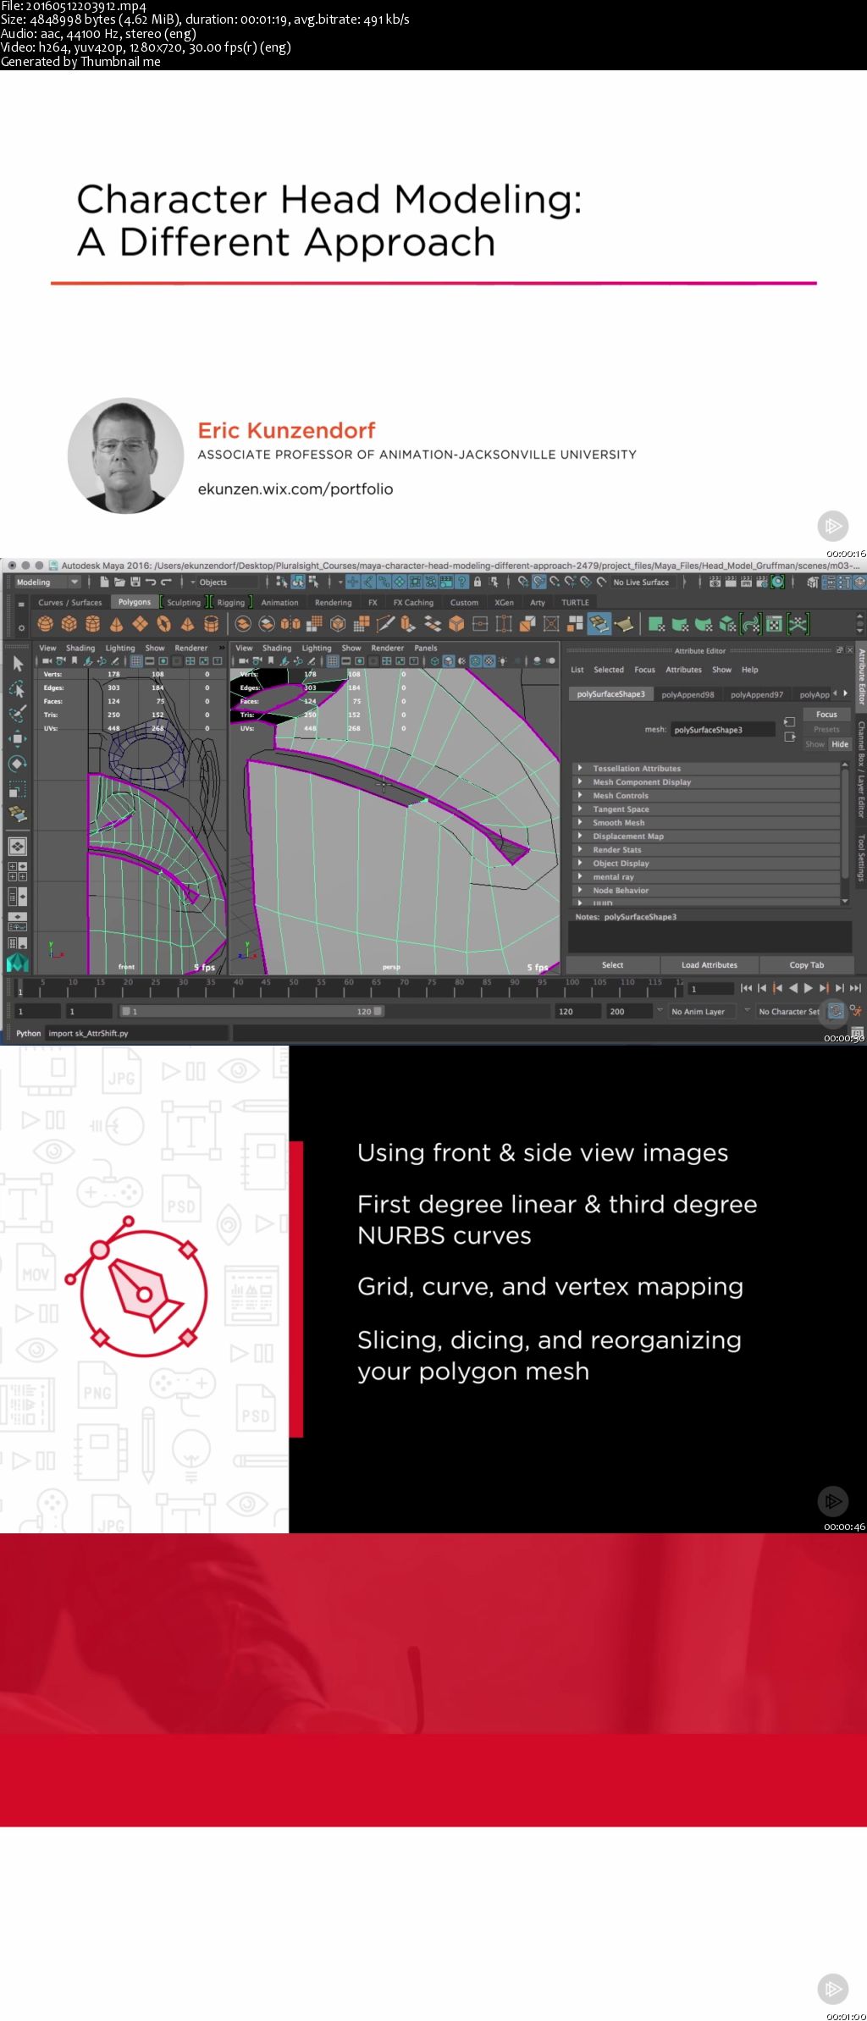The width and height of the screenshot is (867, 2021).
Task: Open the Modeling menu set dropdown
Action: coord(47,582)
